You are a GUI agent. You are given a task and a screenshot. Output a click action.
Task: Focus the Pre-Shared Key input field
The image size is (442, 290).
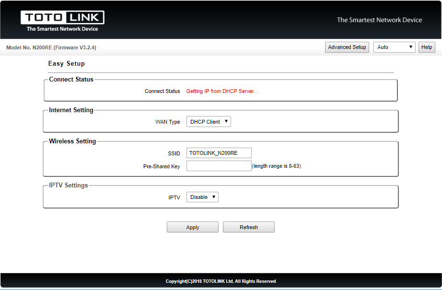(x=219, y=166)
